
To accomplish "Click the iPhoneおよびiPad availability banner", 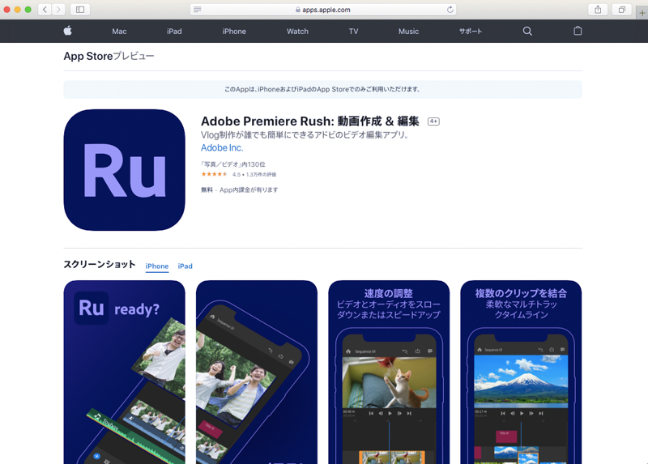I will coord(322,89).
